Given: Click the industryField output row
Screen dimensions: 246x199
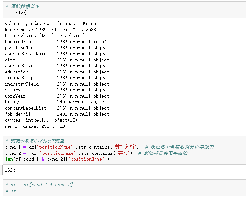Looking at the screenshot, I should [57, 84].
